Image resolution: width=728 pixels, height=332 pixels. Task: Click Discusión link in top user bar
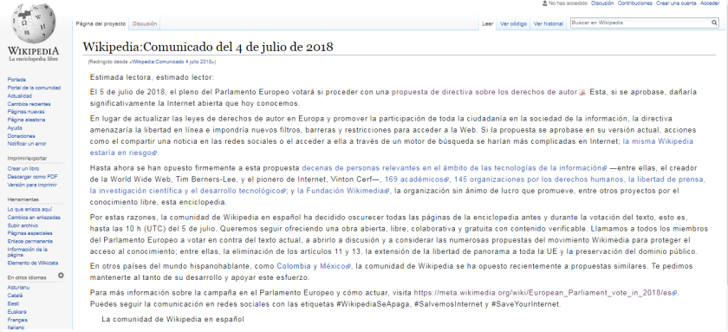pos(602,3)
